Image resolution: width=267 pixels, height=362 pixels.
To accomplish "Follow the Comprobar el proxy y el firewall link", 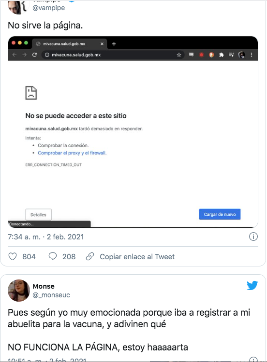I will (72, 153).
